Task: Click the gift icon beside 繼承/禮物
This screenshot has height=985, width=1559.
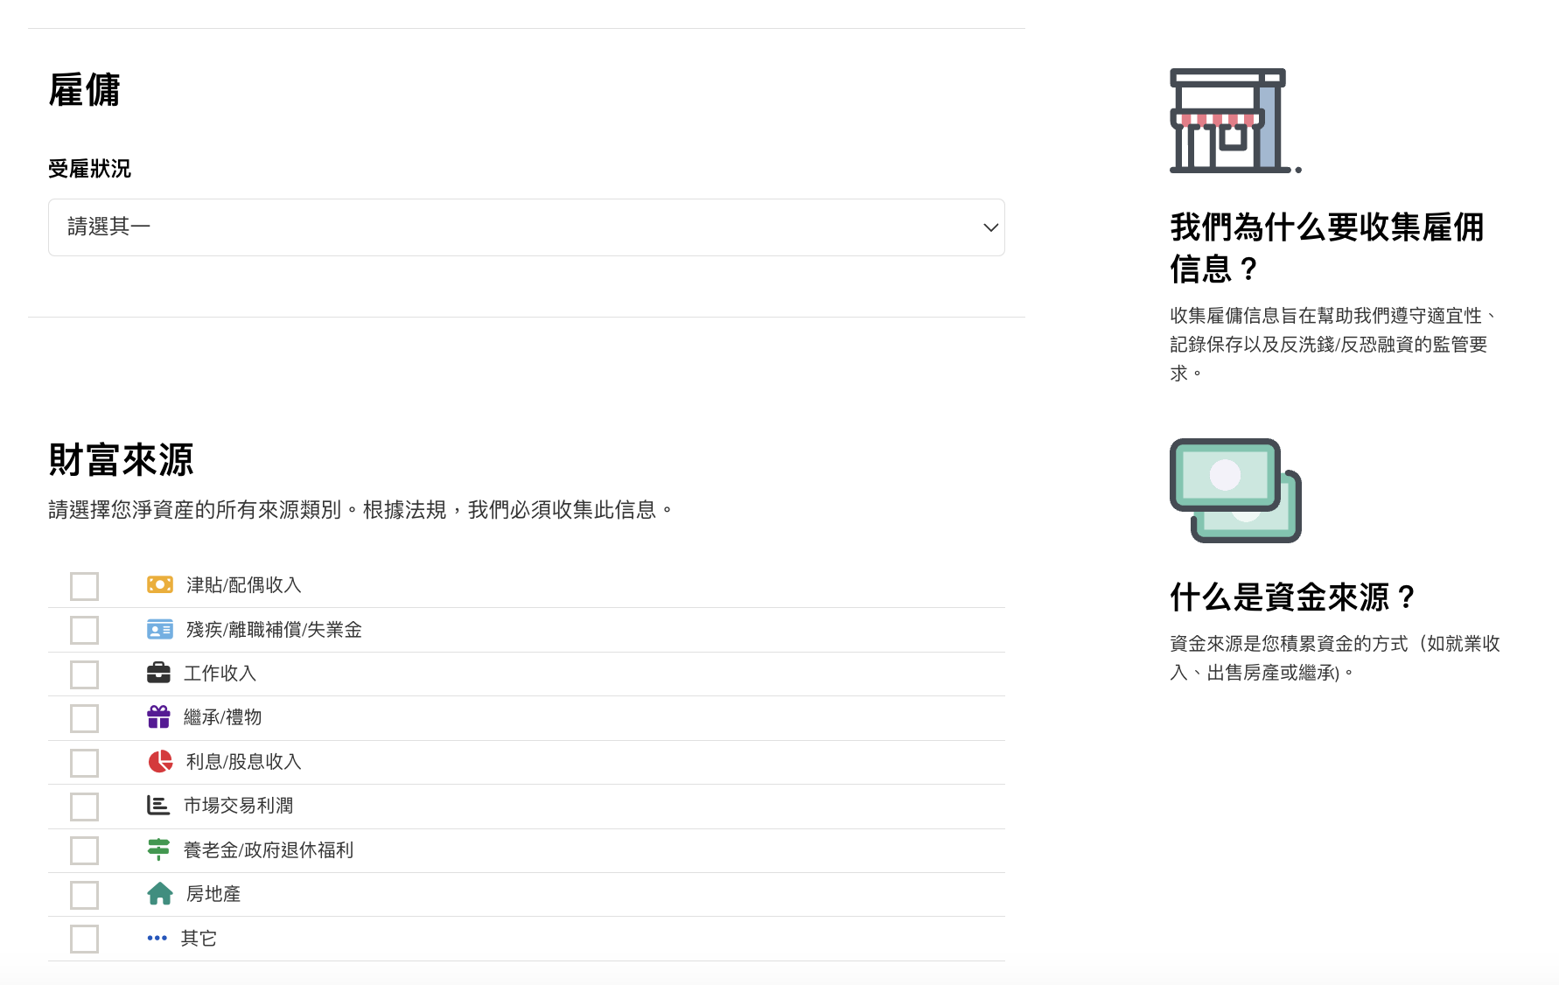Action: 158,717
